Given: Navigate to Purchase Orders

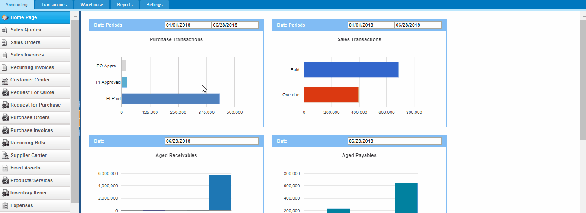Looking at the screenshot, I should click(x=35, y=118).
